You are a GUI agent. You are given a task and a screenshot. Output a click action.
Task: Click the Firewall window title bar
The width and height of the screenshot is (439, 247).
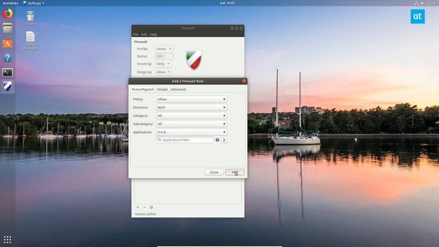pyautogui.click(x=187, y=28)
